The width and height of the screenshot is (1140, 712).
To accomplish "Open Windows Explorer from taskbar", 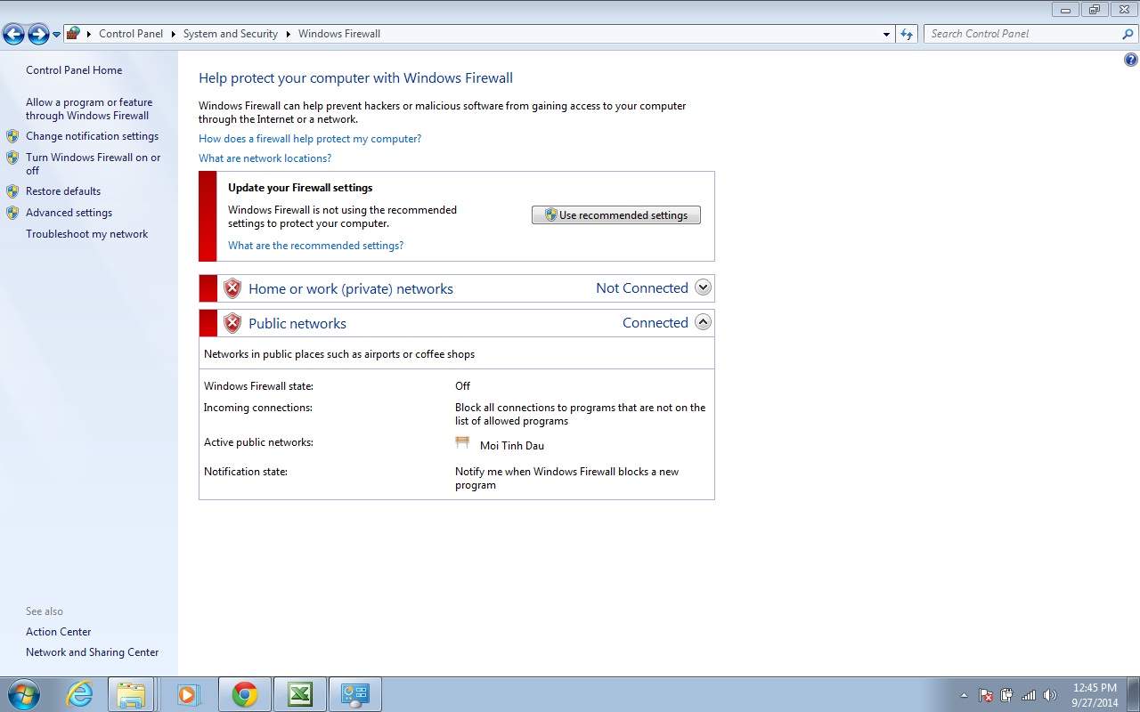I will [x=131, y=694].
